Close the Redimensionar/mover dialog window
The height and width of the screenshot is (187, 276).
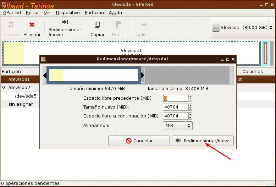(233, 59)
